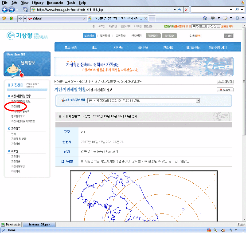Open the tab list dropdown arrow beside Yahoo tab
The width and height of the screenshot is (246, 233).
tap(25, 19)
